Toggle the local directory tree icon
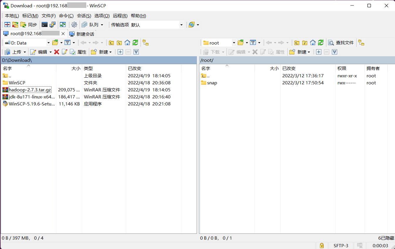Screen dimensions: 395x249 (x=146, y=43)
